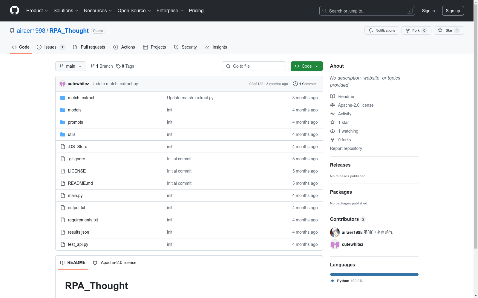Open the requirements.txt file
Screen dimensions: 478x298
pos(83,220)
